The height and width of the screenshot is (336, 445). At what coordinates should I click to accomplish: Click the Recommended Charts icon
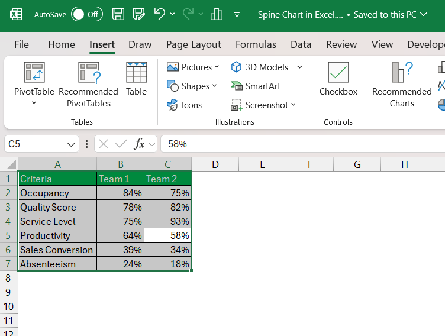click(x=402, y=72)
